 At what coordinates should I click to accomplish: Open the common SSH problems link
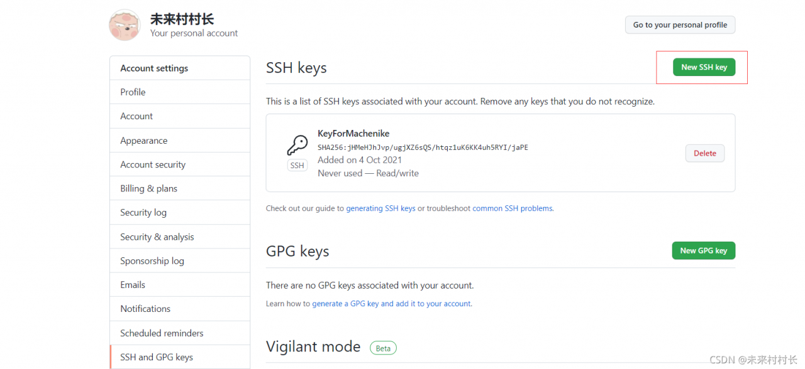click(513, 208)
